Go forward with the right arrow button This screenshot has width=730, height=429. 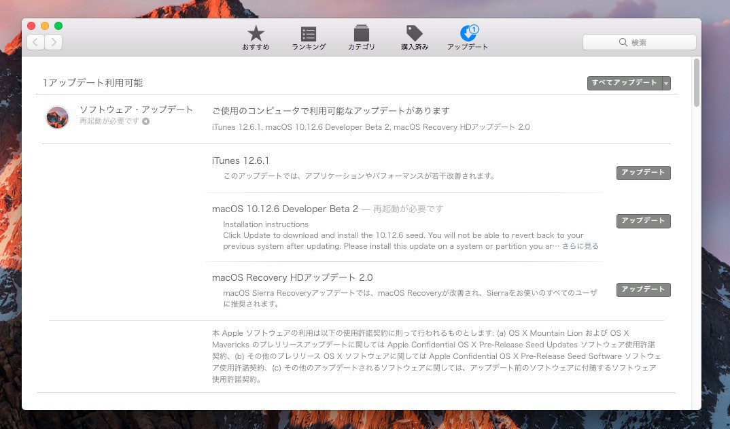pos(53,42)
